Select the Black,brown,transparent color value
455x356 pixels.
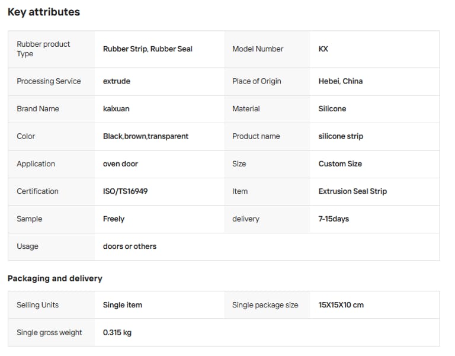146,136
